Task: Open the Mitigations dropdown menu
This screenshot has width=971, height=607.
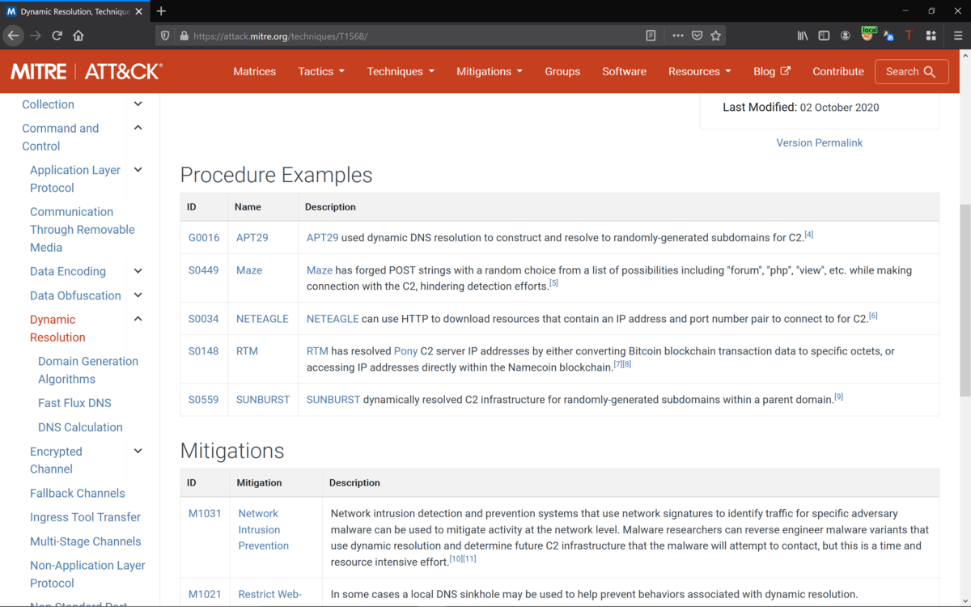Action: [x=490, y=71]
